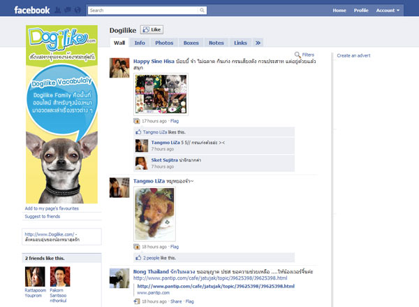Image resolution: width=419 pixels, height=307 pixels.
Task: Switch to the Wall tab
Action: click(x=119, y=43)
